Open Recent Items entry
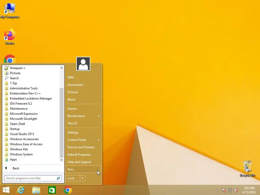This screenshot has width=260, height=195. click(x=83, y=116)
